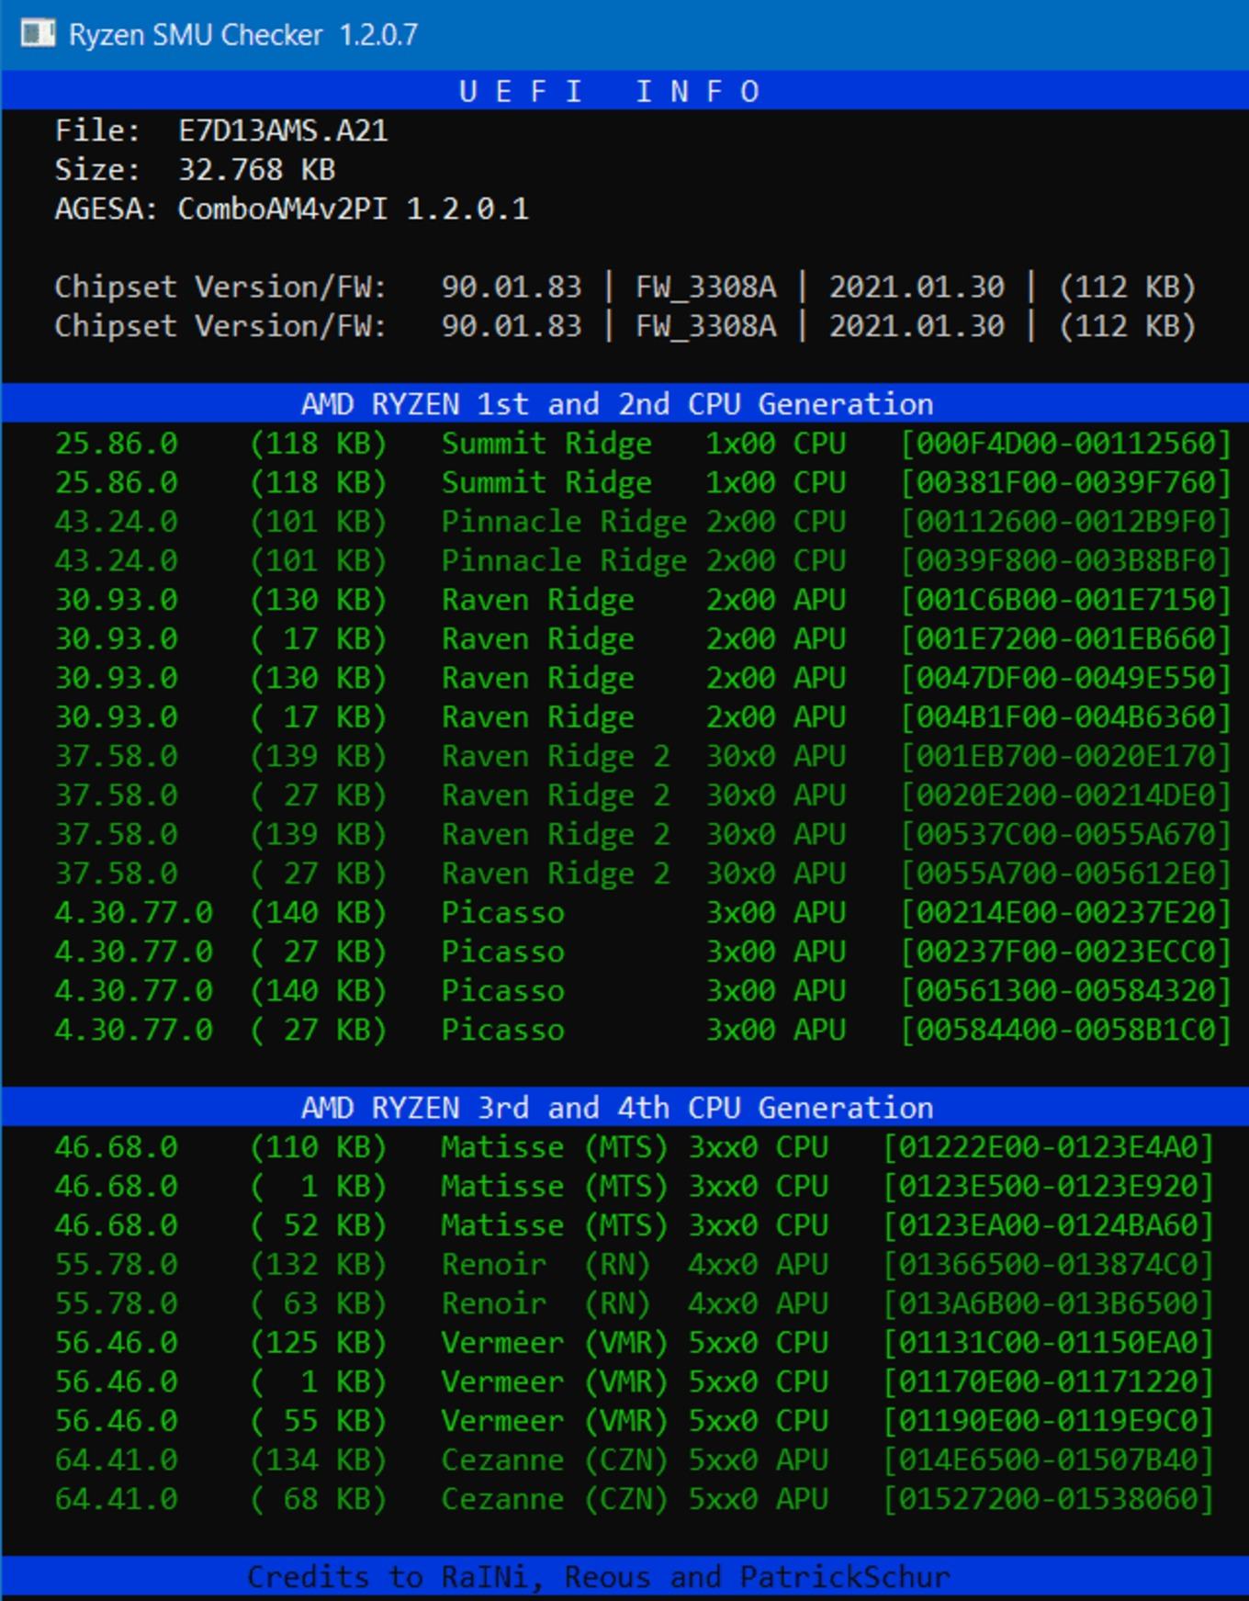
Task: Select address range '[0039F800-003B8BF0]'
Action: click(x=1065, y=560)
